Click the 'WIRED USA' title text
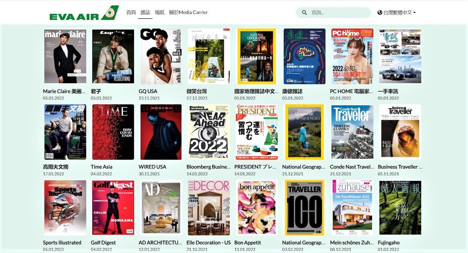Viewport: 468px width, 253px height. coord(152,167)
